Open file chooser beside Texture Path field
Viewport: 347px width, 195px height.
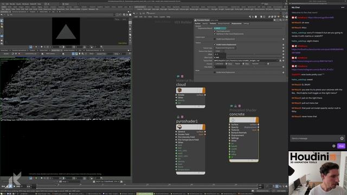pos(280,61)
